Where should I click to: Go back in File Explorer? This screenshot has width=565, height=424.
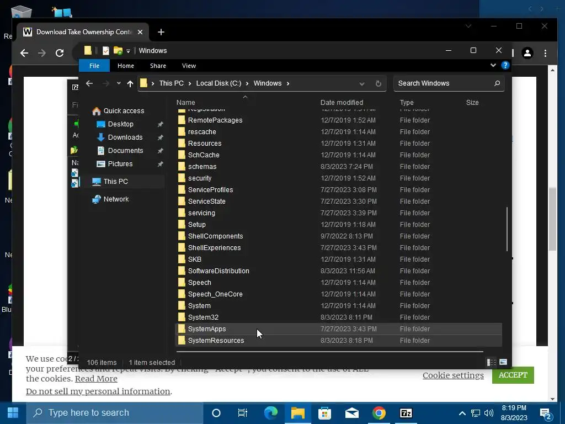point(89,83)
